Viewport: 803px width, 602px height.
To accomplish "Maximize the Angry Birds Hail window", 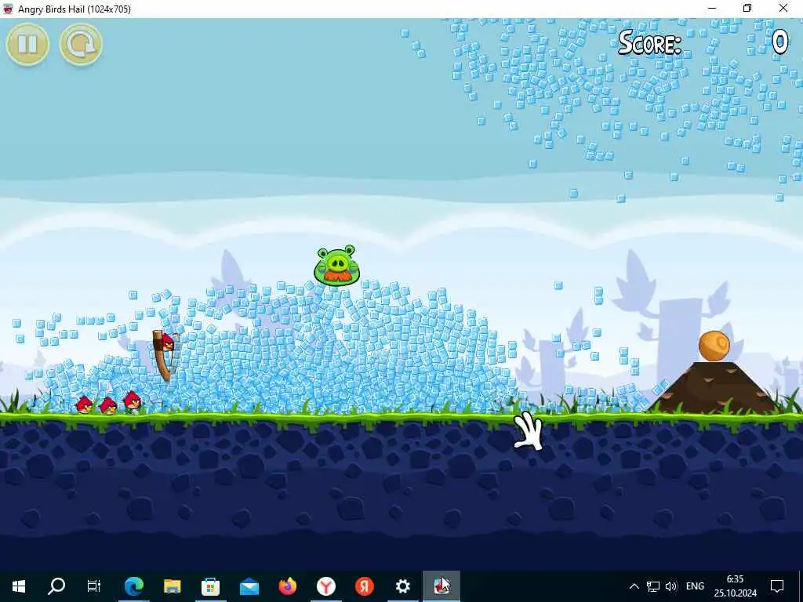I will click(747, 8).
